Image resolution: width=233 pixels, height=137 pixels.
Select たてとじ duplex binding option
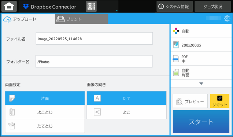coord(45,126)
